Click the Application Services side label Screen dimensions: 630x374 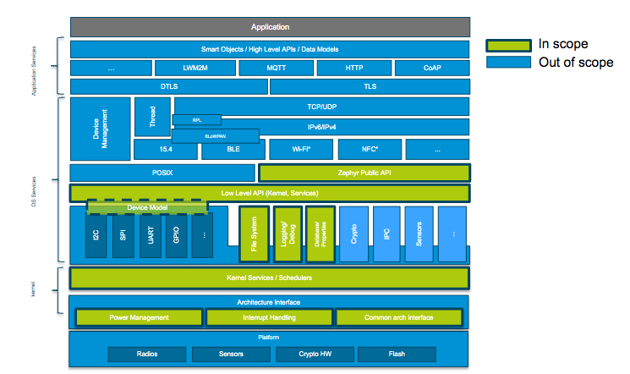(34, 71)
